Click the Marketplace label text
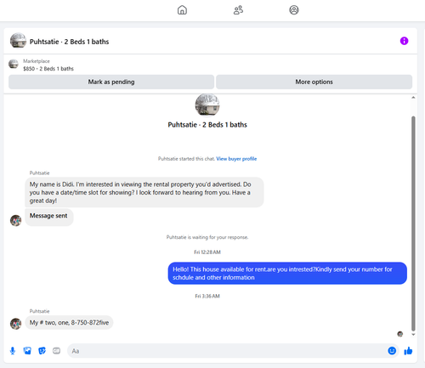Image resolution: width=425 pixels, height=368 pixels. 37,61
